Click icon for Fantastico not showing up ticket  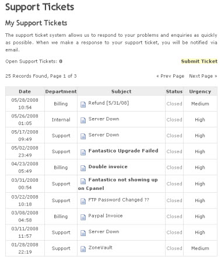(83, 181)
